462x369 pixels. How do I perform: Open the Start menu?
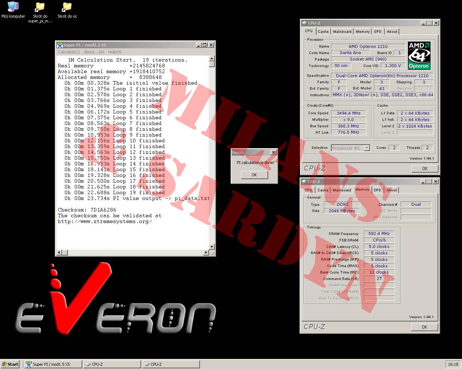point(10,364)
